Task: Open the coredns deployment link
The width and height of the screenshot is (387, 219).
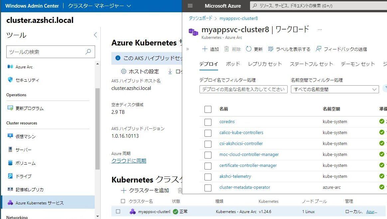Action: [227, 121]
